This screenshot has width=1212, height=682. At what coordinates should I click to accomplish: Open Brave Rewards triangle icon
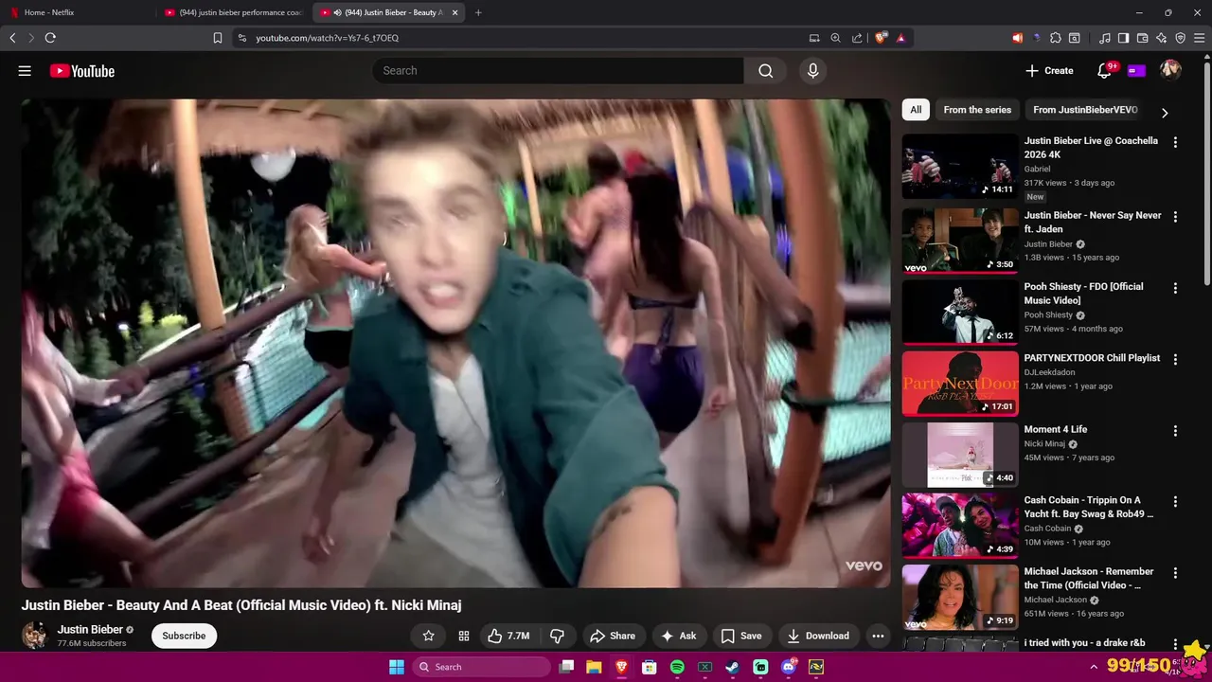click(x=900, y=38)
